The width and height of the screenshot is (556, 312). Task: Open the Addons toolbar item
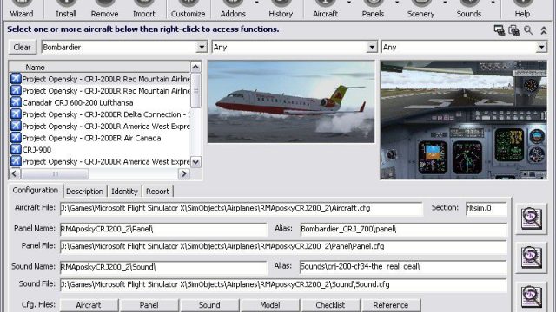pyautogui.click(x=233, y=10)
